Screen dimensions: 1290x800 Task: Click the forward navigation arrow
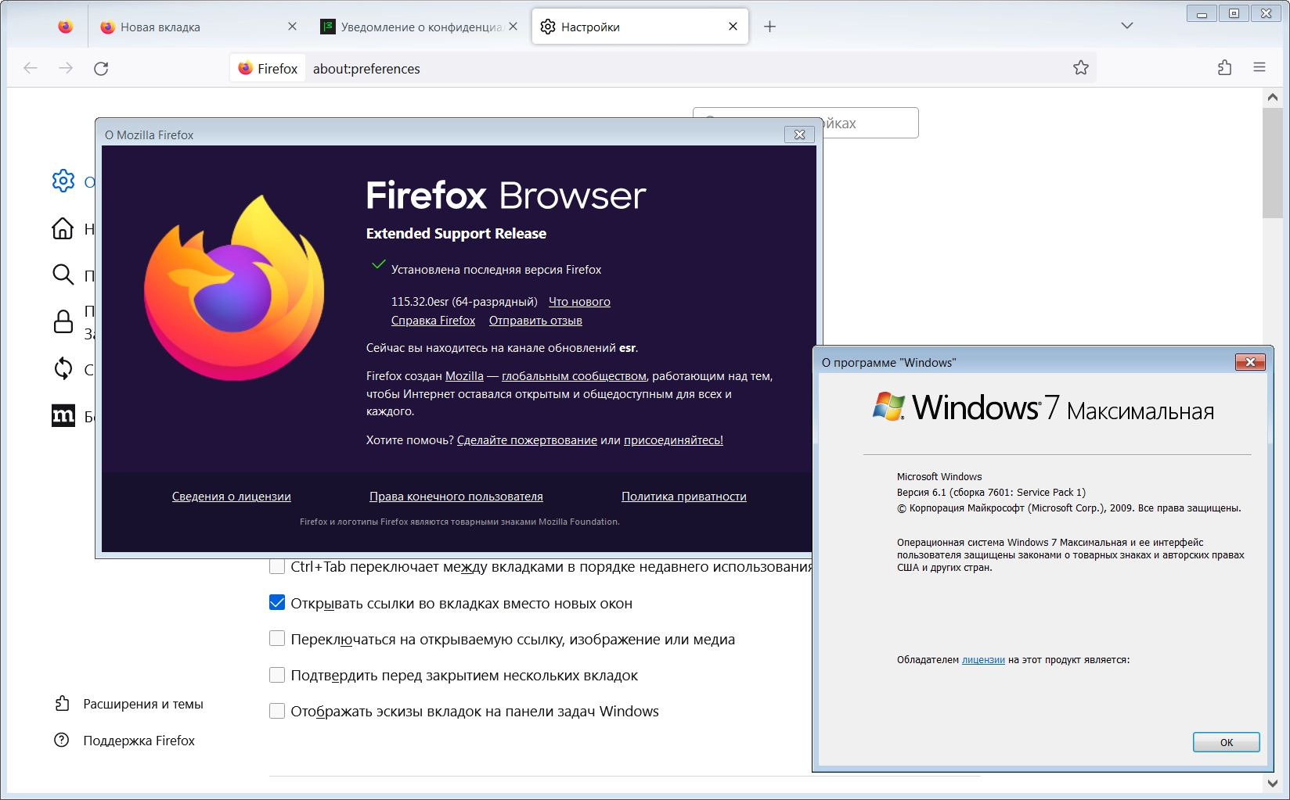[x=66, y=68]
